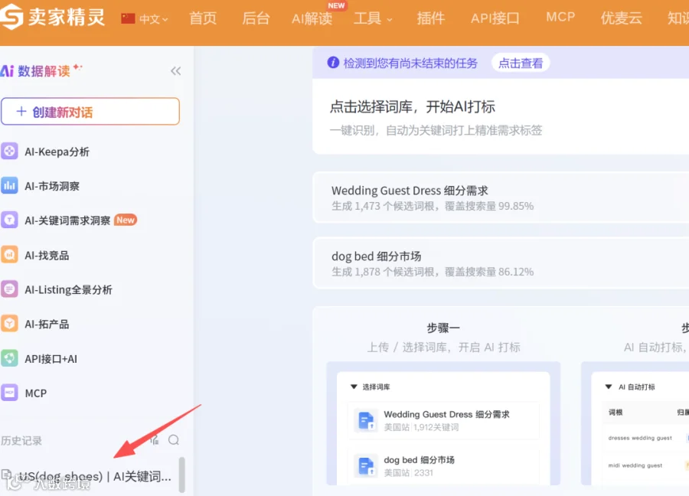Collapse the sidebar with double-chevron icon
689x496 pixels.
tap(176, 70)
